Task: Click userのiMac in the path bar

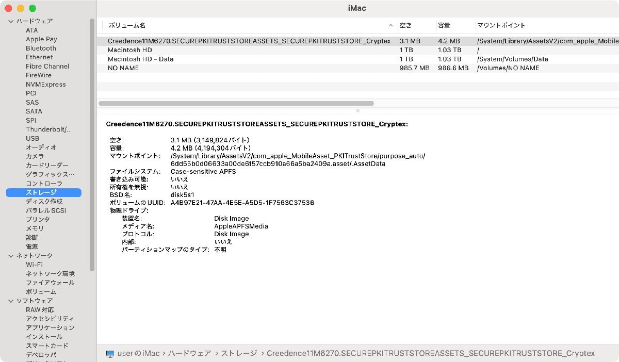Action: (139, 354)
